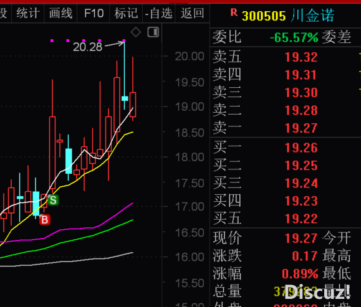Select the 买一 price 19.26
This screenshot has width=361, height=307.
301,148
